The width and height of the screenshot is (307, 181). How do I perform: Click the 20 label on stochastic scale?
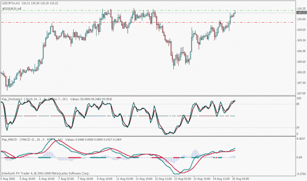pyautogui.click(x=298, y=128)
